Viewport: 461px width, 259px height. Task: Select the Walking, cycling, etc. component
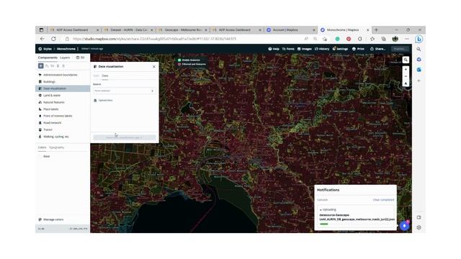(63, 137)
